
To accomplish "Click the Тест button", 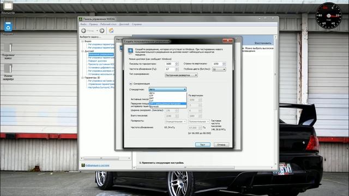I will pyautogui.click(x=203, y=145).
